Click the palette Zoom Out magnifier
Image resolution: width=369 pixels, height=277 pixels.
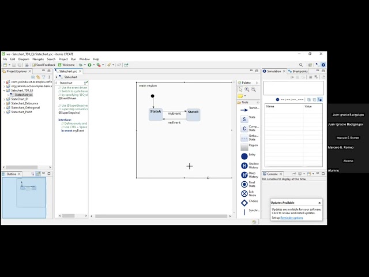(x=253, y=89)
